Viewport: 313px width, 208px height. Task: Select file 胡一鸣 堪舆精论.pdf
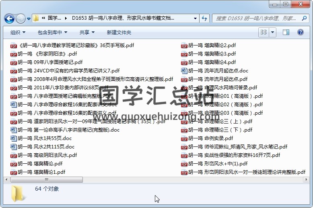point(37,164)
